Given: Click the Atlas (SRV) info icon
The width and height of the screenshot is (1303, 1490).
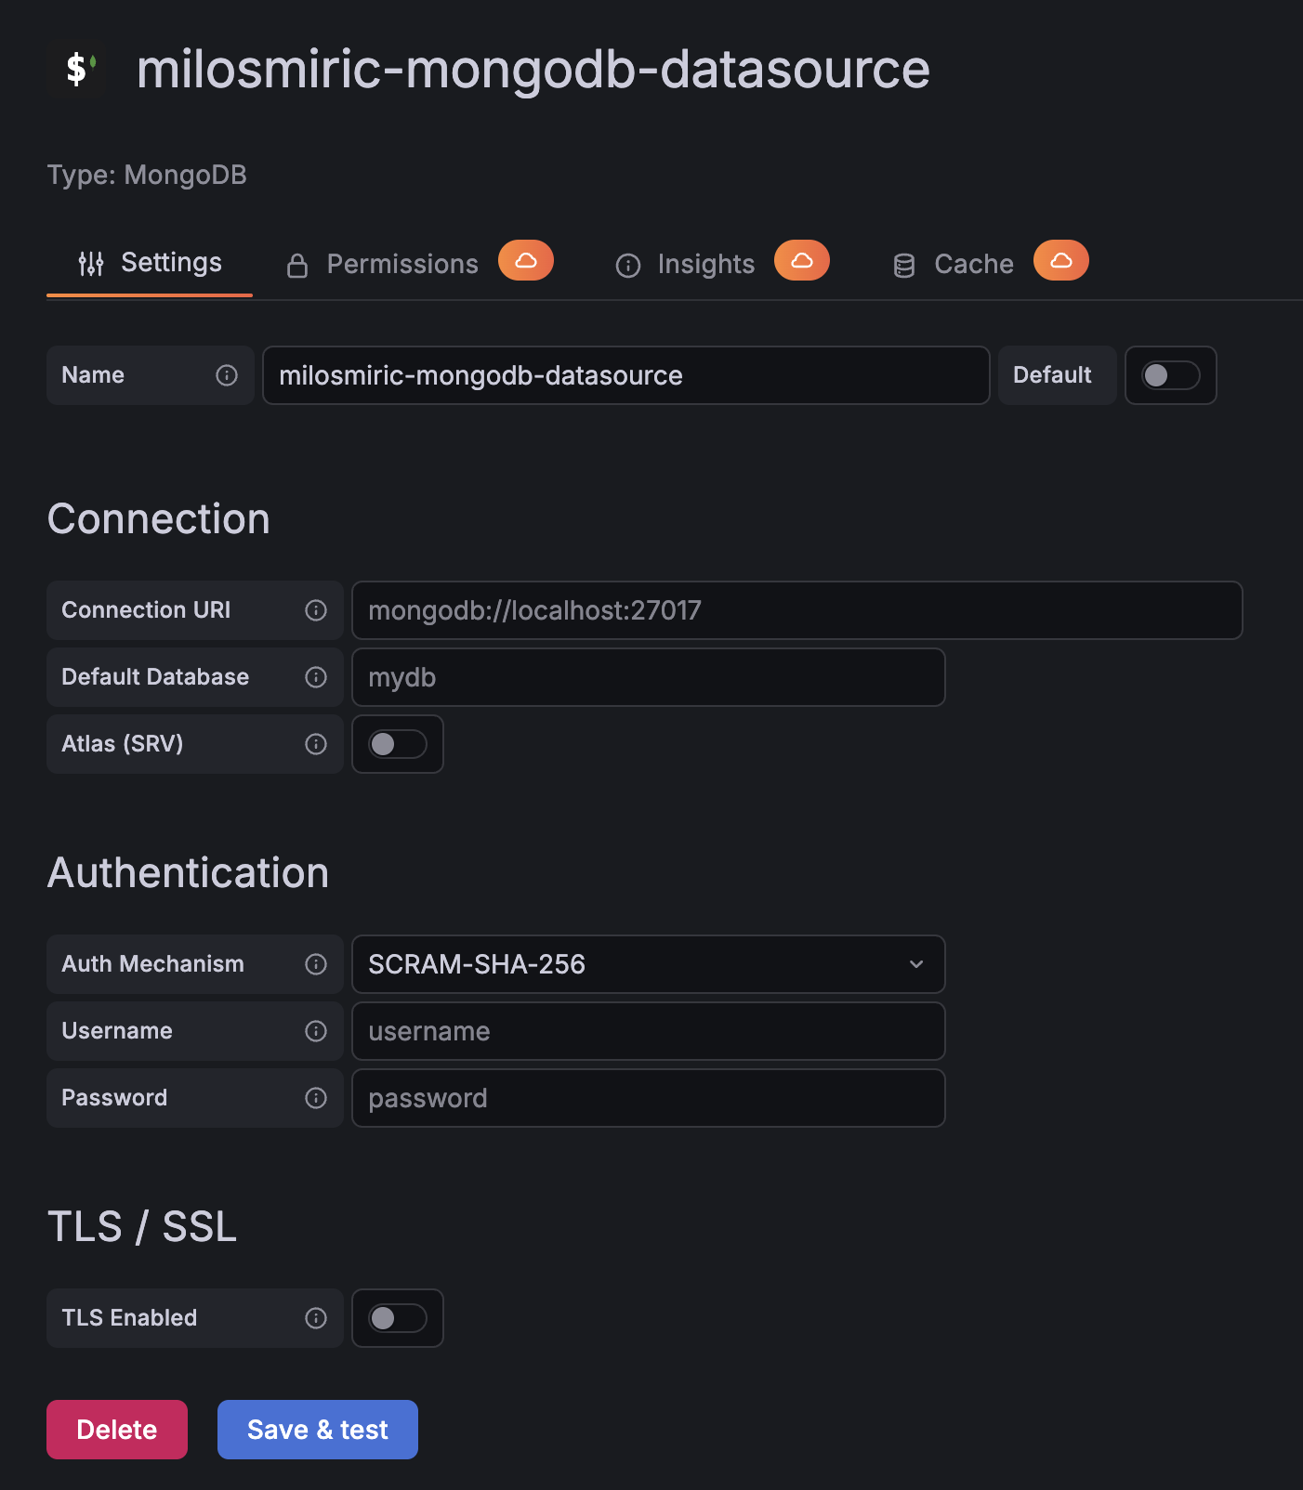Looking at the screenshot, I should 316,744.
